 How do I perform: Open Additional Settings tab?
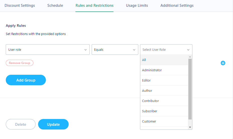click(177, 5)
